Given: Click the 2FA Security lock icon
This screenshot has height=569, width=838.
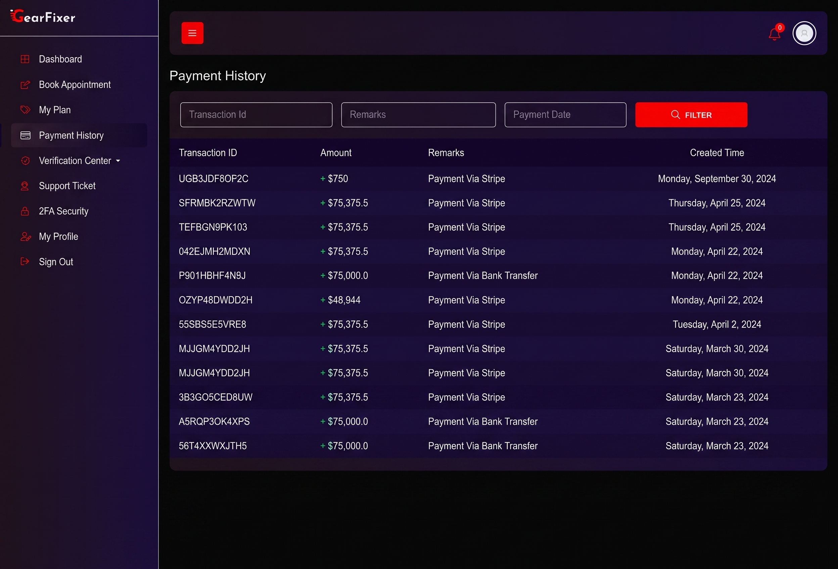Looking at the screenshot, I should pos(25,211).
